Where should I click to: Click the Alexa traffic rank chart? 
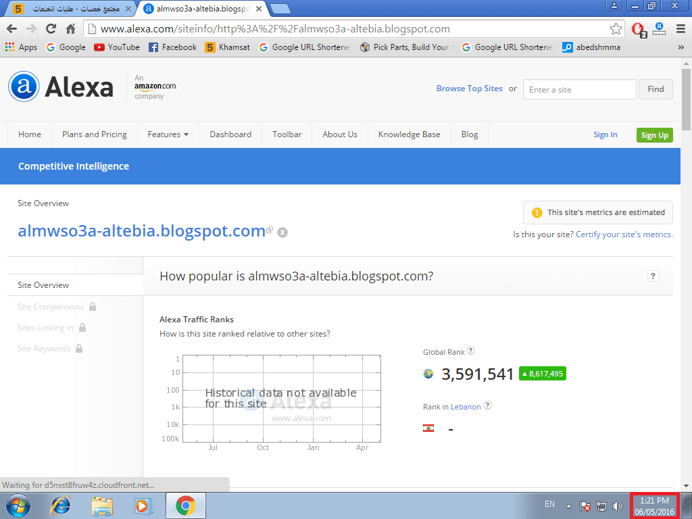click(x=282, y=399)
